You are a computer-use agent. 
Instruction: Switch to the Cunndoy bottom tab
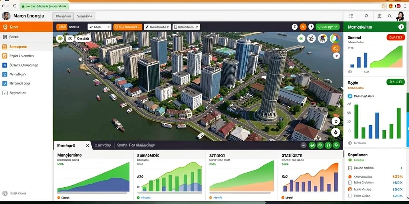103,145
